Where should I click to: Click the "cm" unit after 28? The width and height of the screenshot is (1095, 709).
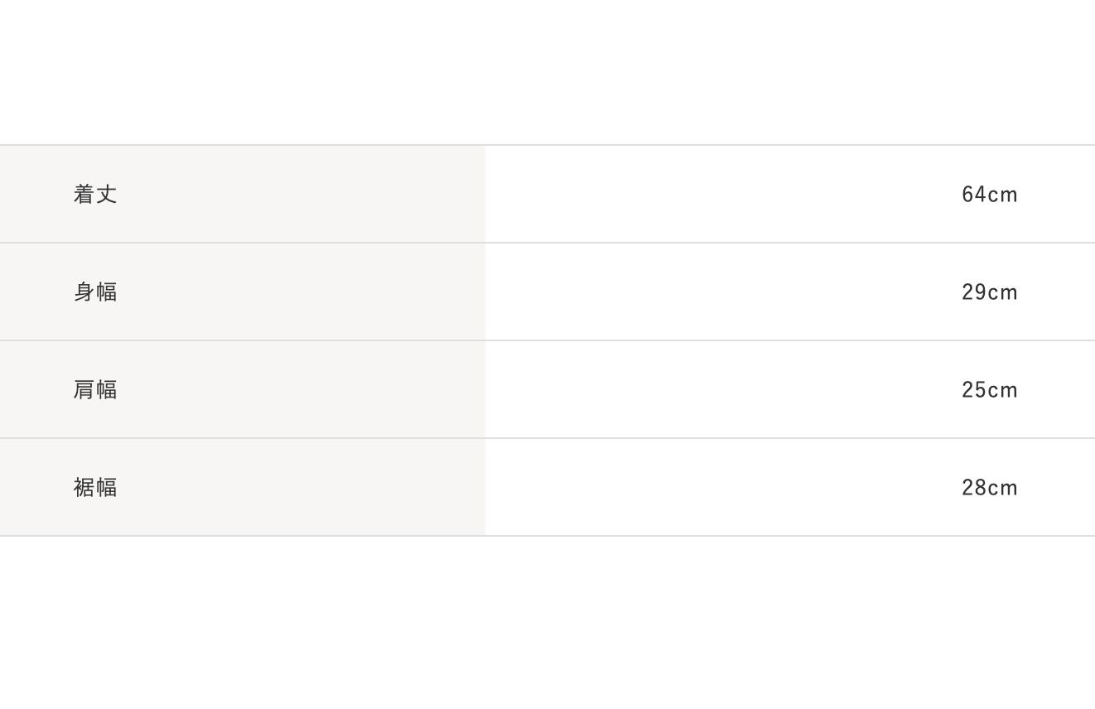coord(1003,488)
